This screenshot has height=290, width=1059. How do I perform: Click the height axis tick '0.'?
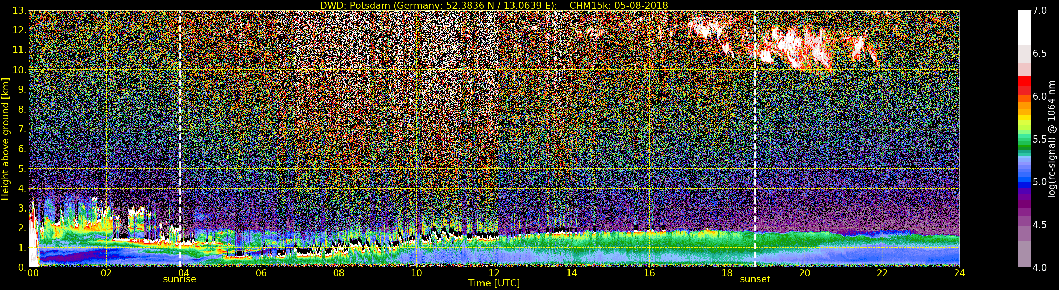tap(22, 267)
